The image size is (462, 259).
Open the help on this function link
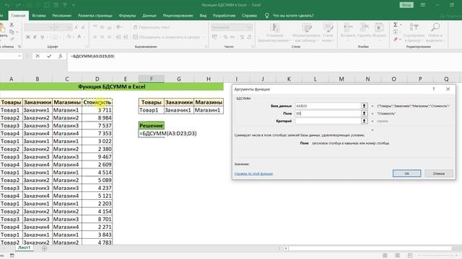[x=253, y=174]
